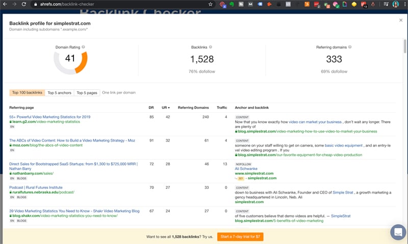Click anchor 'video can market your business'
This screenshot has height=244, width=408.
pos(315,122)
